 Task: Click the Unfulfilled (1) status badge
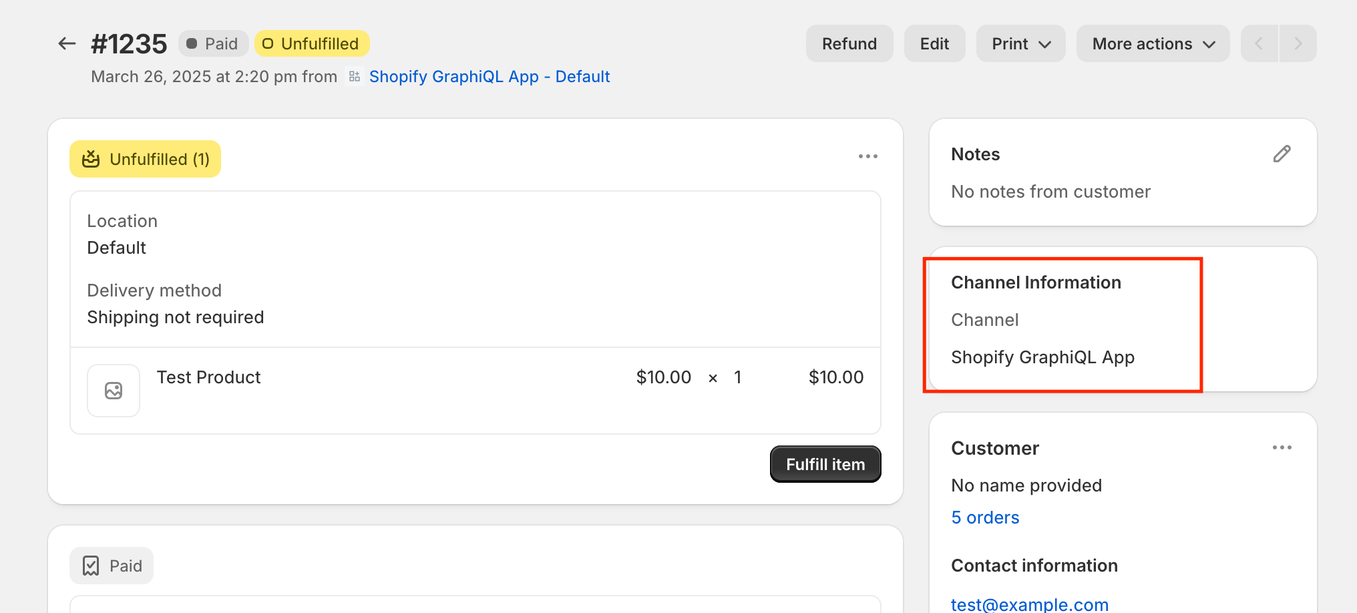(x=145, y=159)
